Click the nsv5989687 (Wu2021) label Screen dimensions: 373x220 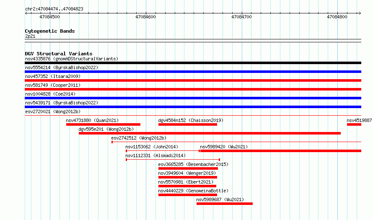(220, 199)
